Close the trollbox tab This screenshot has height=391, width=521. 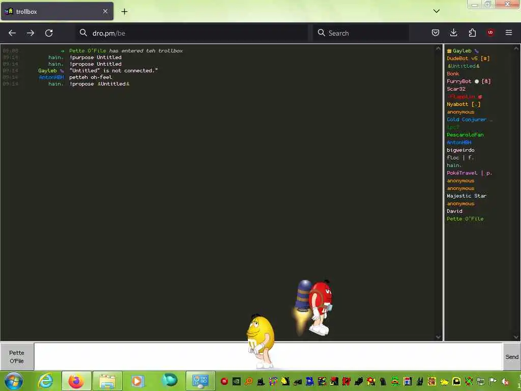[x=105, y=11]
